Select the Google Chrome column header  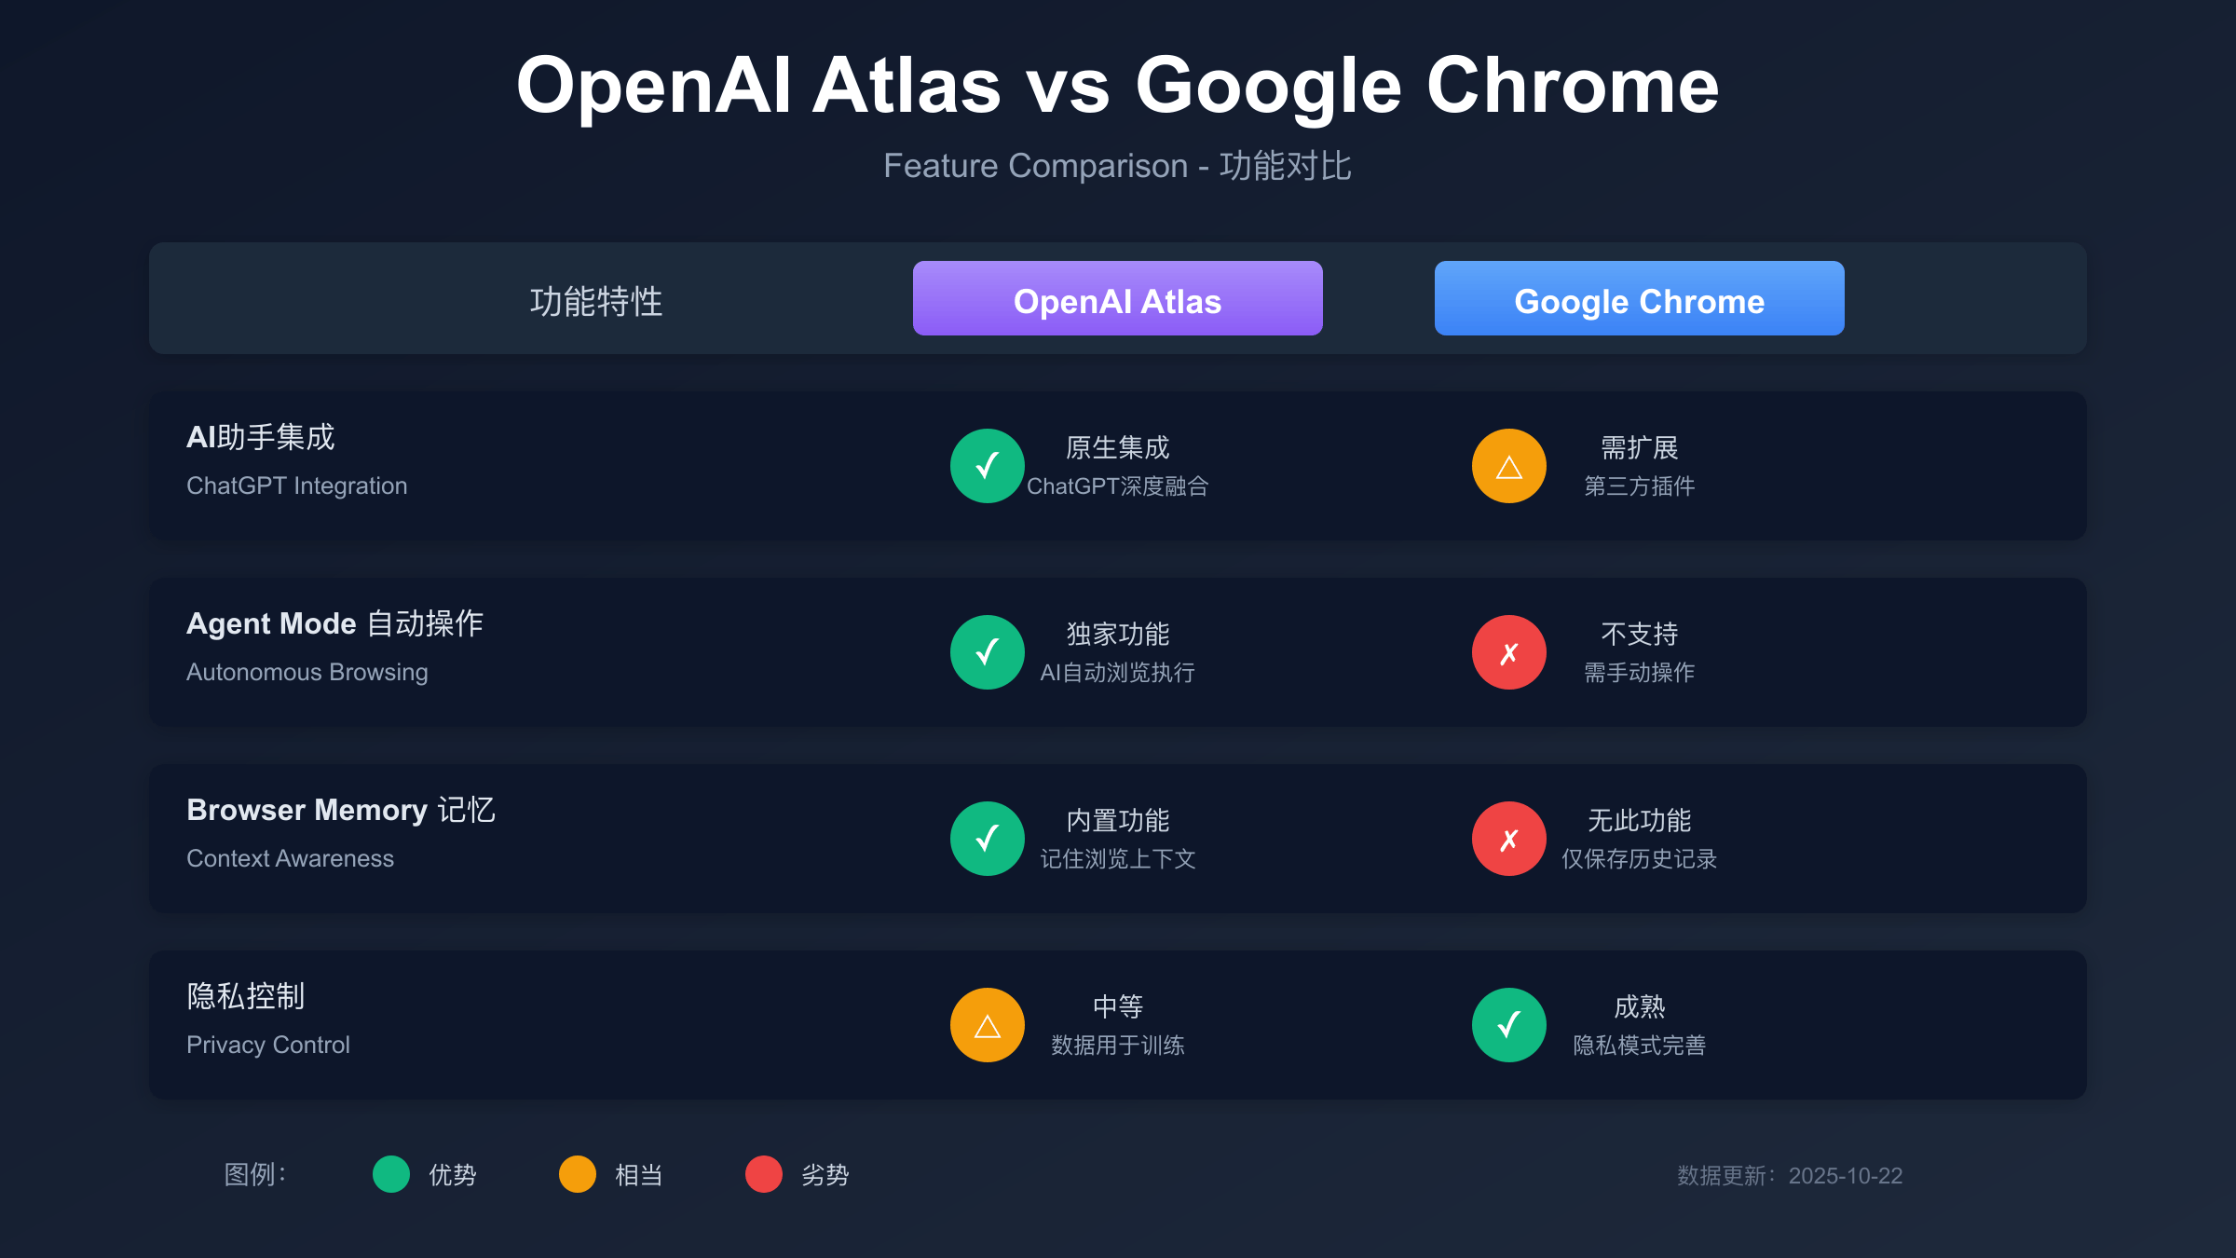(1639, 298)
